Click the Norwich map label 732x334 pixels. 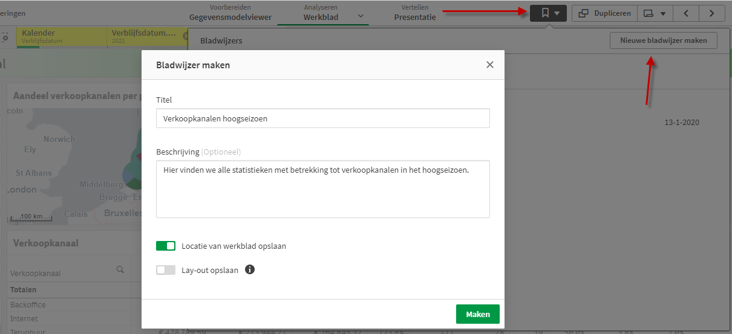point(59,139)
